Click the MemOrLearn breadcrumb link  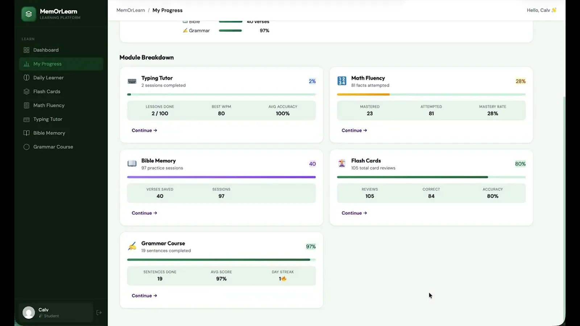coord(130,10)
